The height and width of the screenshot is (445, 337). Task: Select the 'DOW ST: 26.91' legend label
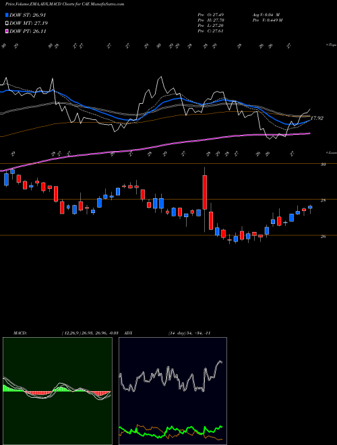tap(28, 15)
